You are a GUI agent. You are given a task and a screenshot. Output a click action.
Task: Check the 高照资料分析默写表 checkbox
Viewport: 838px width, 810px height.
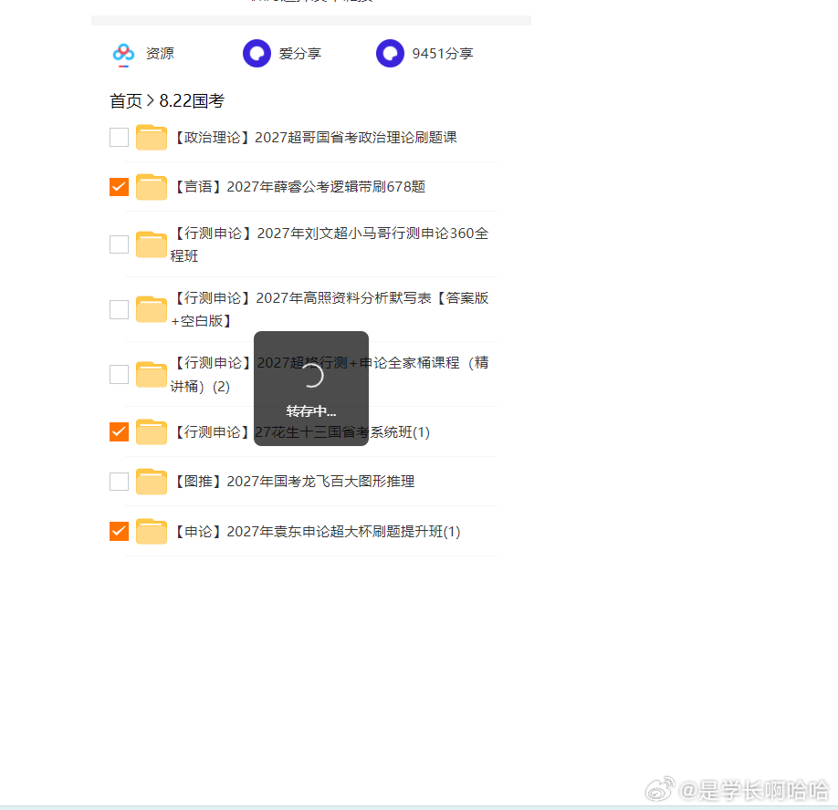point(120,309)
